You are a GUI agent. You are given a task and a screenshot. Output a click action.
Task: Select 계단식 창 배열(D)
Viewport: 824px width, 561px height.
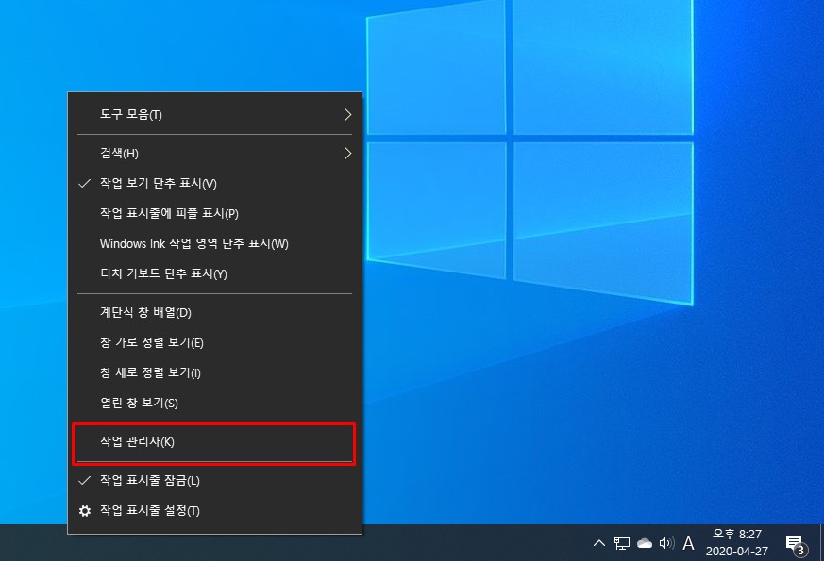214,313
